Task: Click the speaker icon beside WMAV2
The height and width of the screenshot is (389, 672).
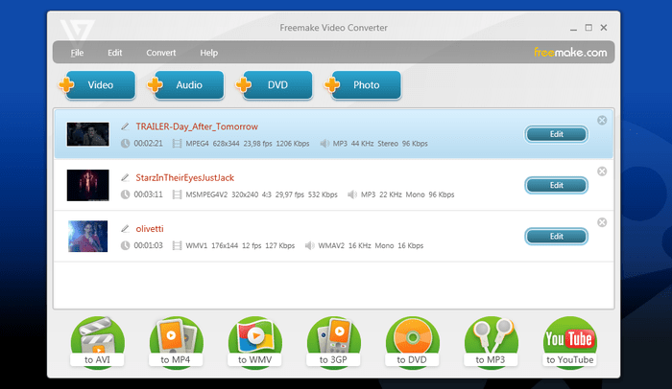Action: [x=309, y=245]
